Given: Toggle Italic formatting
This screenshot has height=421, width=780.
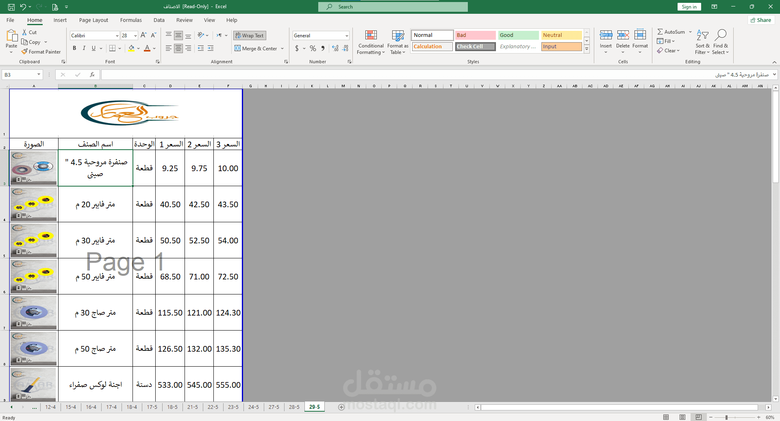Looking at the screenshot, I should [84, 48].
